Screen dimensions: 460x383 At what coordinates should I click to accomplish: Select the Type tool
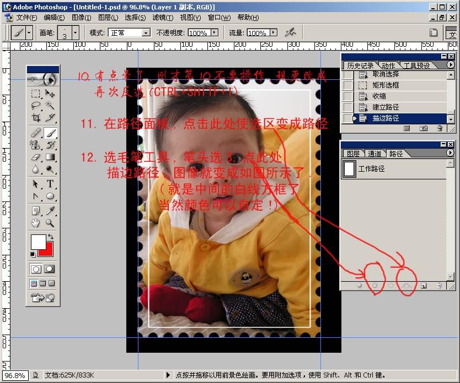tap(50, 184)
